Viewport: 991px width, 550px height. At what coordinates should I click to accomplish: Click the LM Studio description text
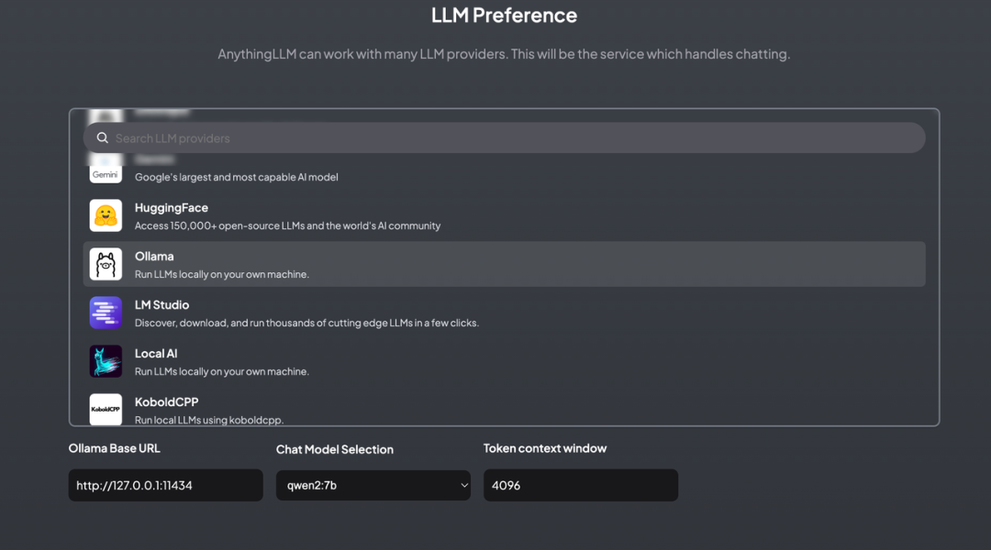pos(306,323)
